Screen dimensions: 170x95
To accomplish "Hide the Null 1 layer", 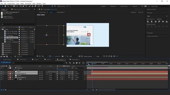I will click(x=1, y=75).
